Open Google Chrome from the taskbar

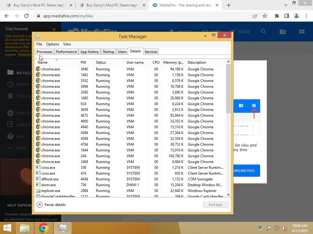(44, 228)
